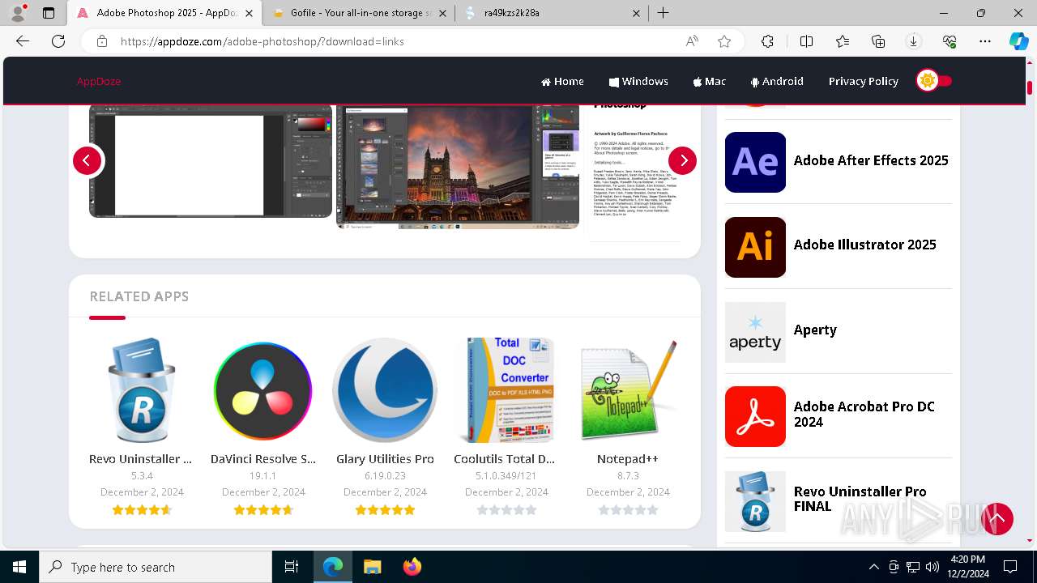The image size is (1037, 583).
Task: Open Settings and more ellipsis menu
Action: (985, 41)
